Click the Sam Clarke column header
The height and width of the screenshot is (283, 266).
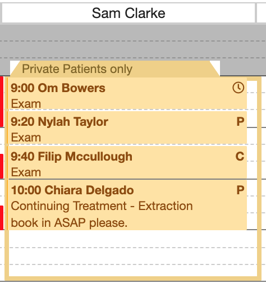[129, 13]
